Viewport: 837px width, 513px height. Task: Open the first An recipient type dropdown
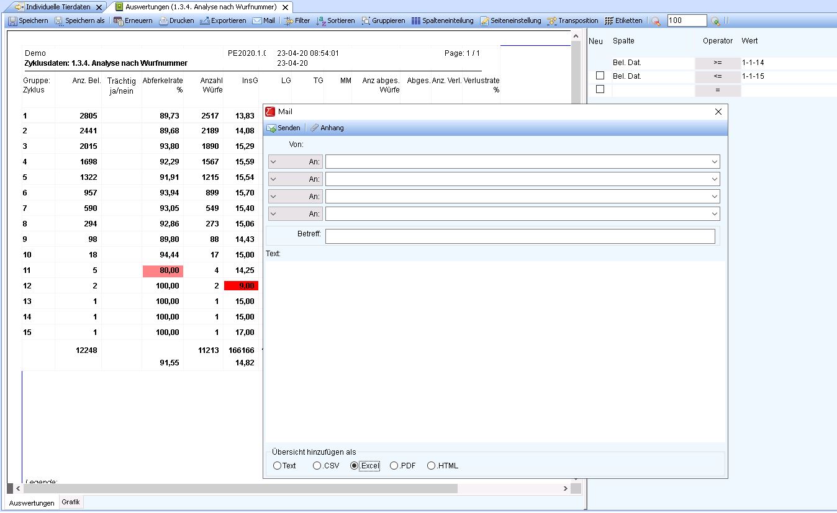pyautogui.click(x=296, y=162)
